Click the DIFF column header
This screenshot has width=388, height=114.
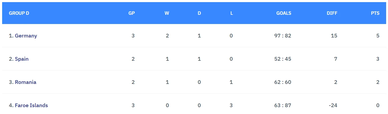point(332,13)
